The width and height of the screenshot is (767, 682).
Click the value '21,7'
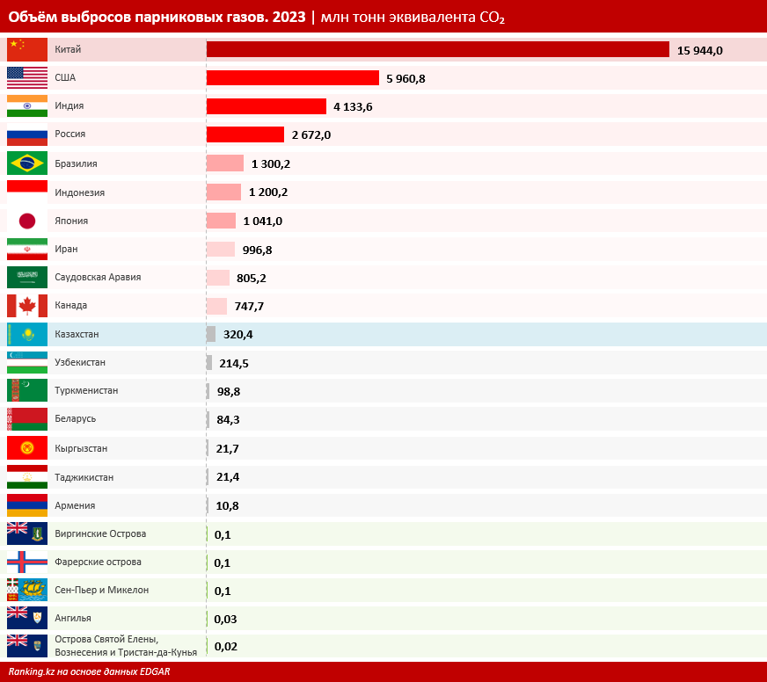pos(228,448)
